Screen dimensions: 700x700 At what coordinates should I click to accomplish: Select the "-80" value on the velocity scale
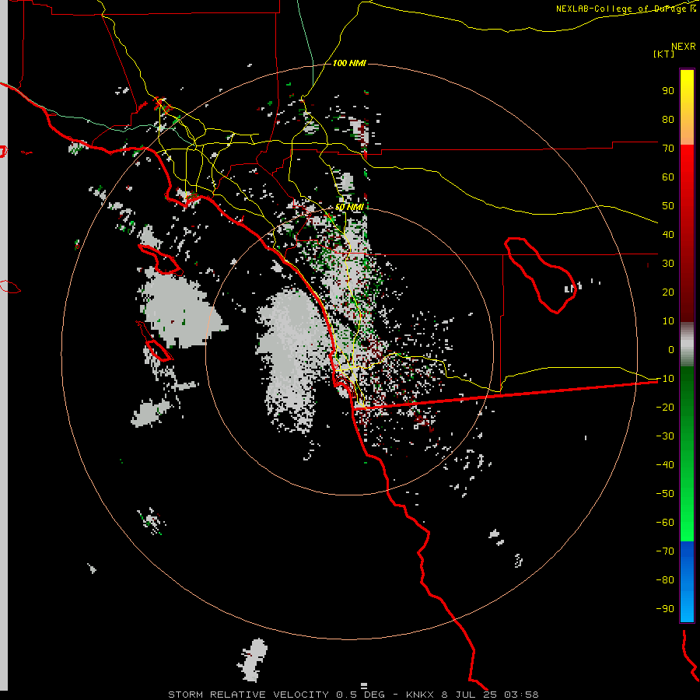[x=665, y=580]
